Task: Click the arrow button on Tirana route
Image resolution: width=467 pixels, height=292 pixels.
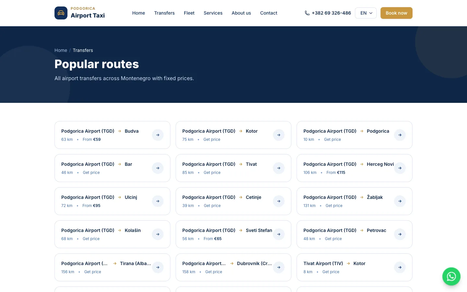Action: 158,267
